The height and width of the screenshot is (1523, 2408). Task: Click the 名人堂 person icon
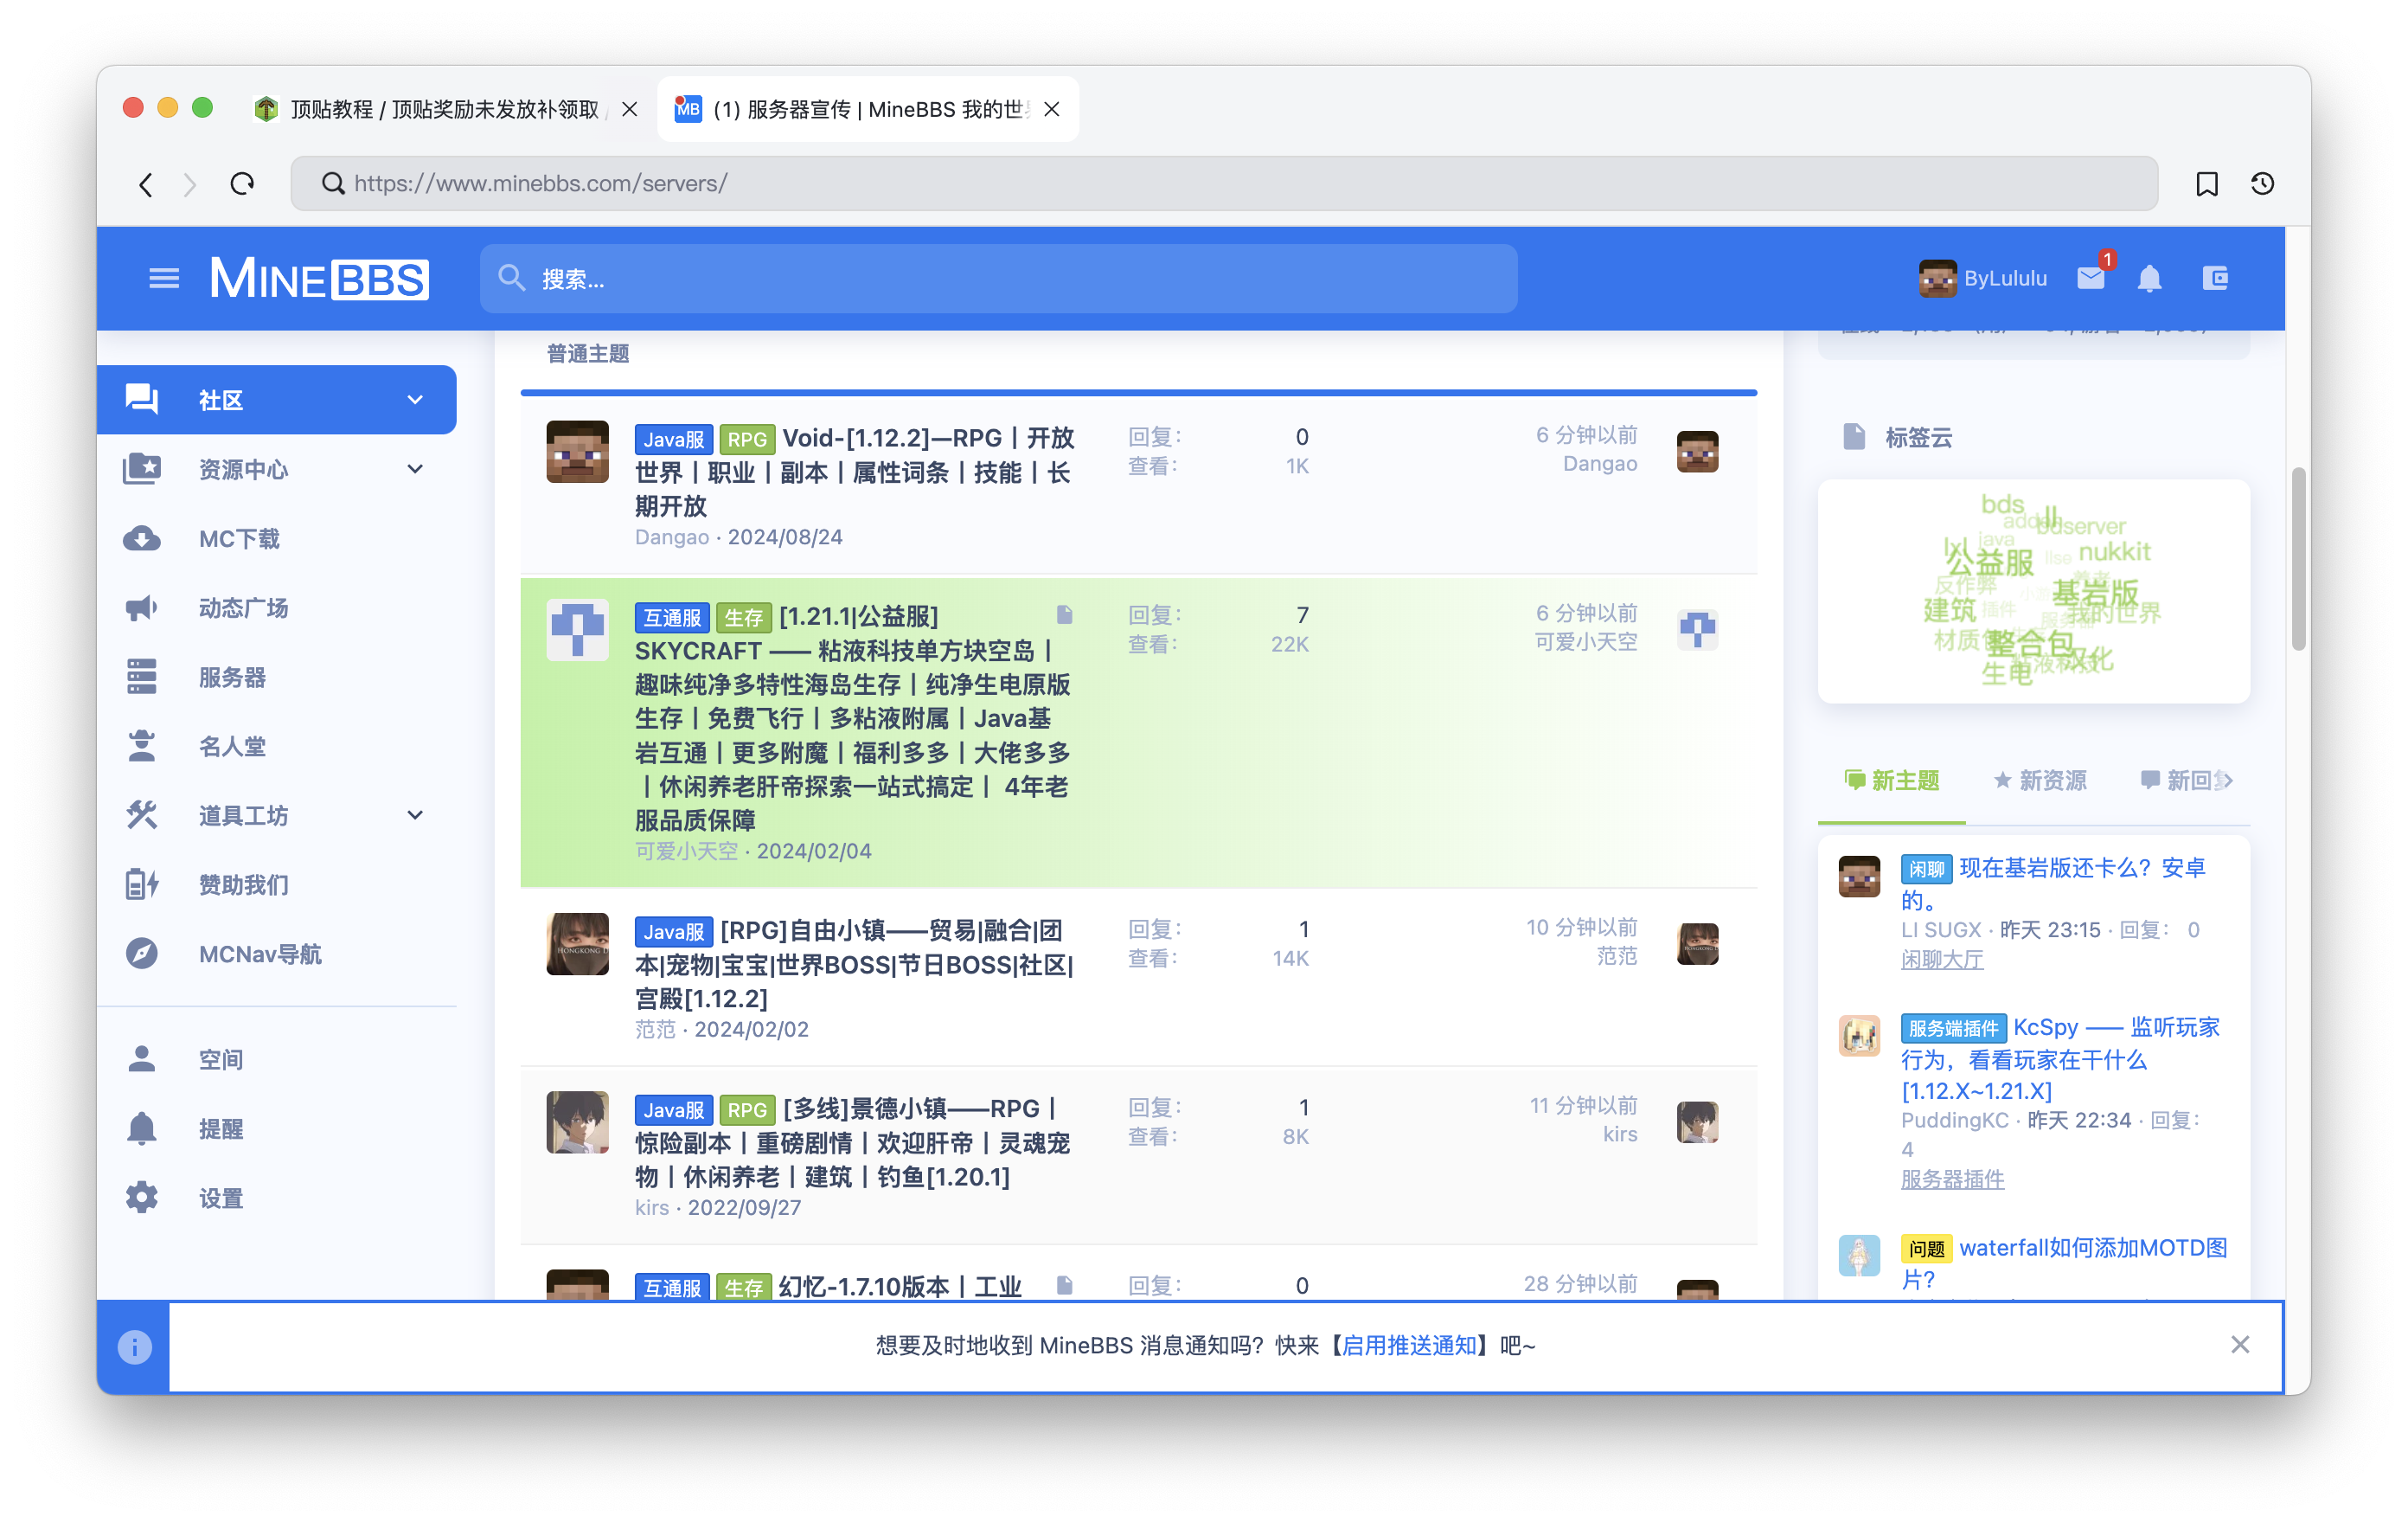click(141, 745)
